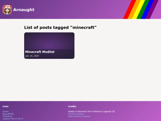Open the Minecraft Modlist post card
The image size is (161, 121).
pyautogui.click(x=49, y=46)
